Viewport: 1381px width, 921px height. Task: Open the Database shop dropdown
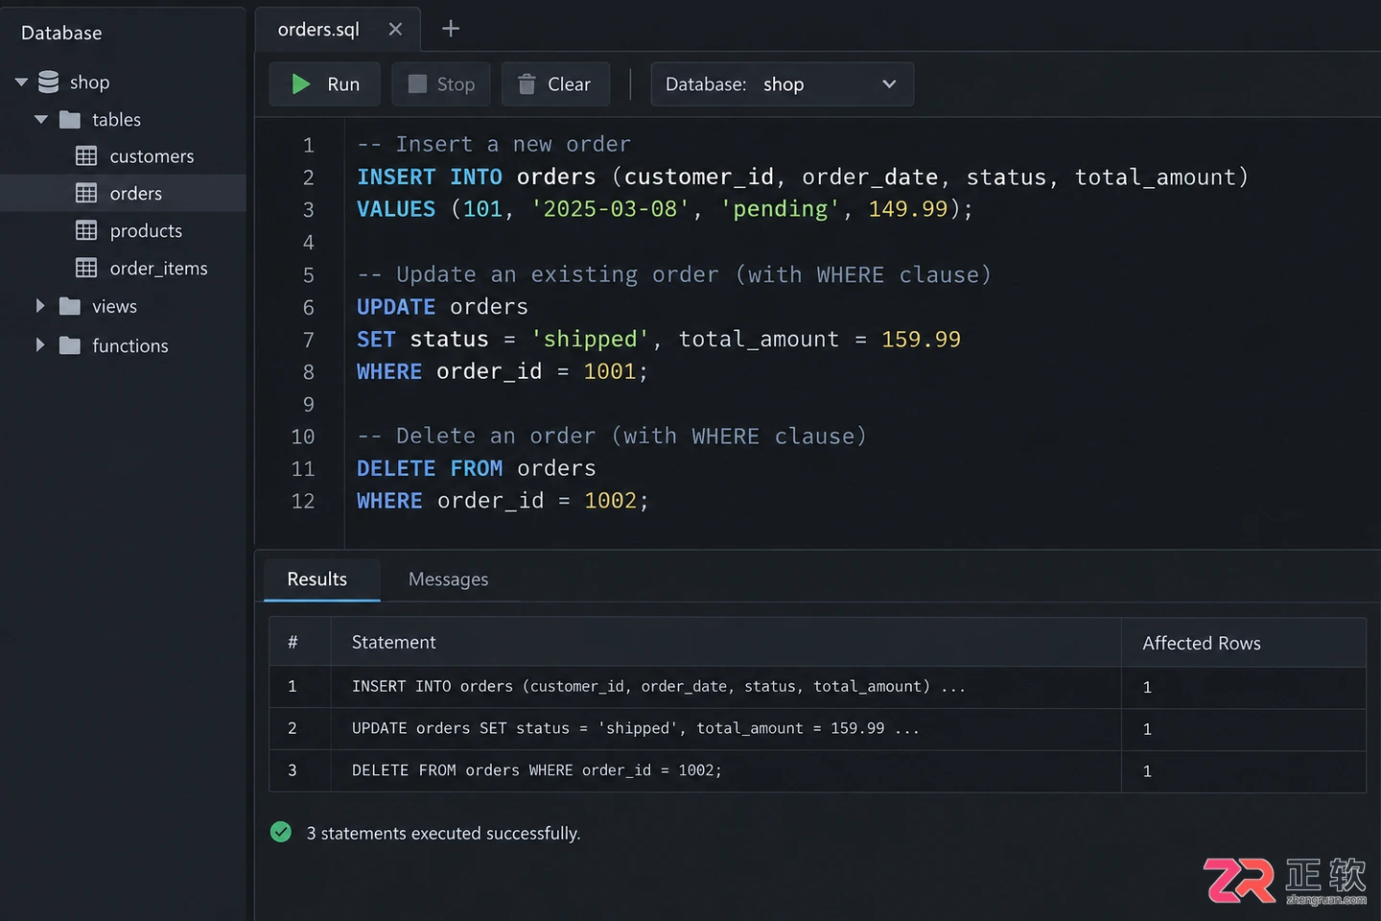(783, 84)
